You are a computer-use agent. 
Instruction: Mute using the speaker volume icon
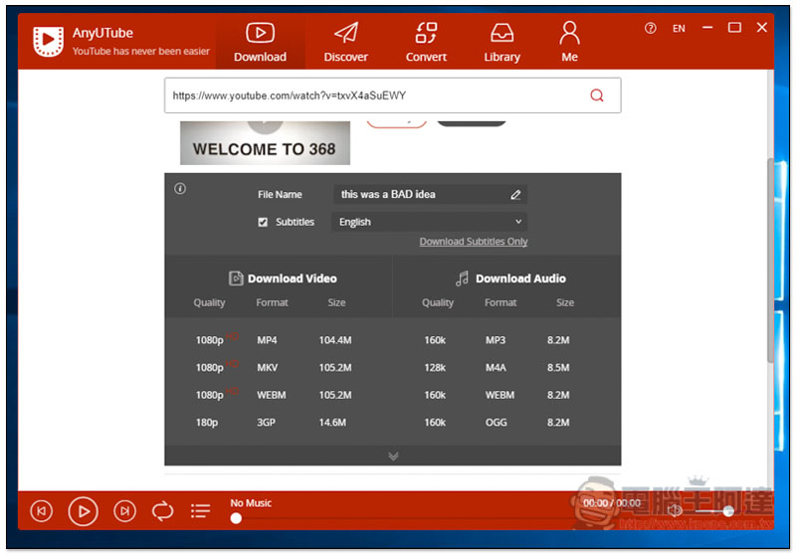pos(675,510)
